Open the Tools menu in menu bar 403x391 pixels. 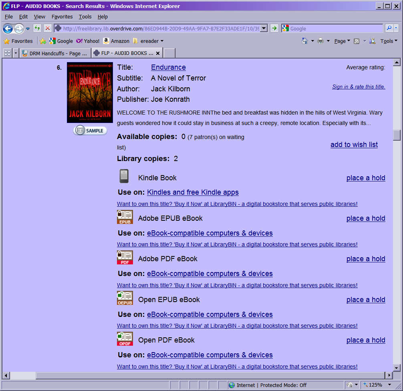(85, 17)
